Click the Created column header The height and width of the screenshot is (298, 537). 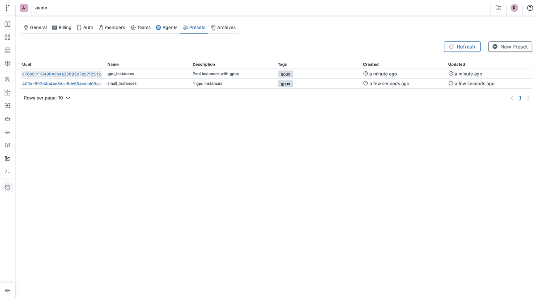coord(371,65)
